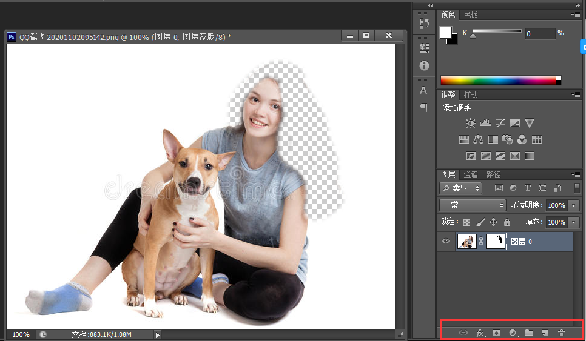The width and height of the screenshot is (586, 341).
Task: Add a Levels adjustment
Action: point(485,124)
